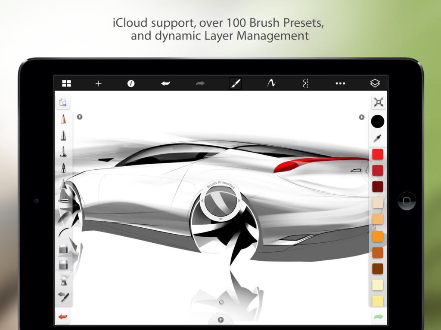The height and width of the screenshot is (330, 441).
Task: Expand the left toolbar options arrow
Action: coord(79,117)
